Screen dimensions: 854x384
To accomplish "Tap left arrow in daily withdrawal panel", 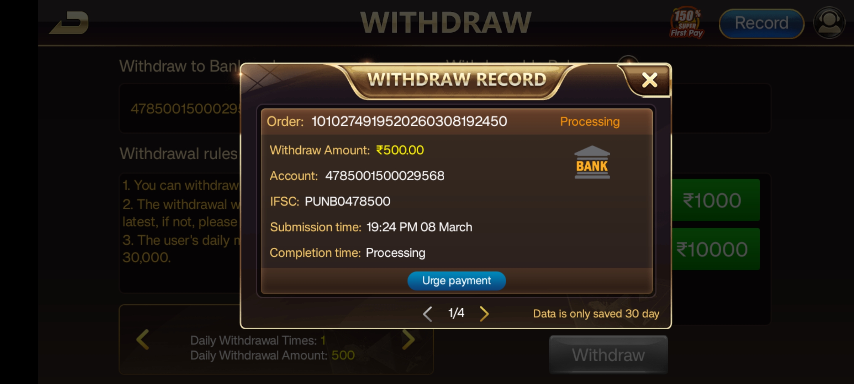I will 143,340.
